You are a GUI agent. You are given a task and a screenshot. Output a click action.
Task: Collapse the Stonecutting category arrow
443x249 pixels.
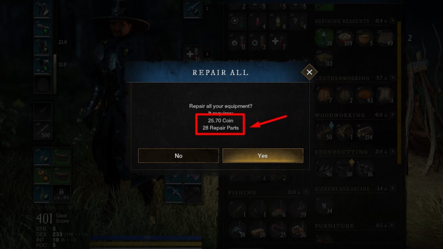point(392,152)
